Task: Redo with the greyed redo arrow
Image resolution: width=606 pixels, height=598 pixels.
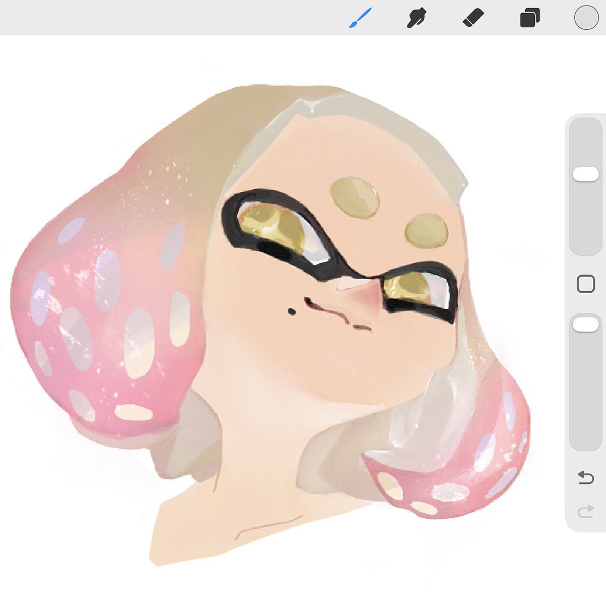Action: pyautogui.click(x=586, y=513)
